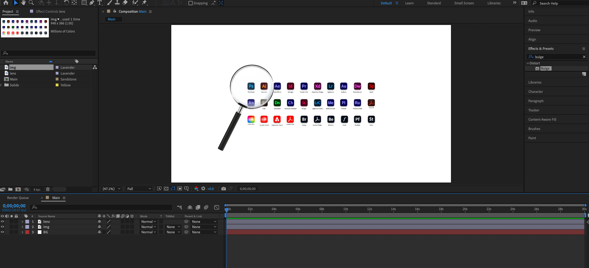Select the Rectangle shape tool
Image resolution: width=589 pixels, height=268 pixels.
tap(84, 3)
